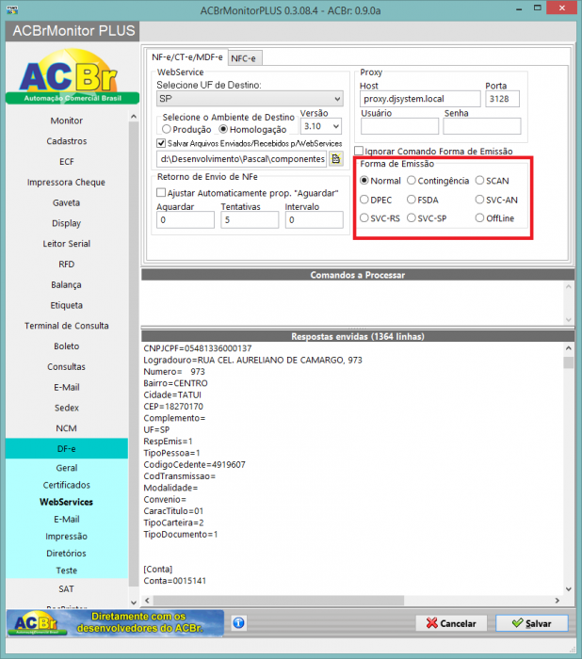Screen dimensions: 582x659
Task: Click the proxy Senha field
Action: click(482, 126)
